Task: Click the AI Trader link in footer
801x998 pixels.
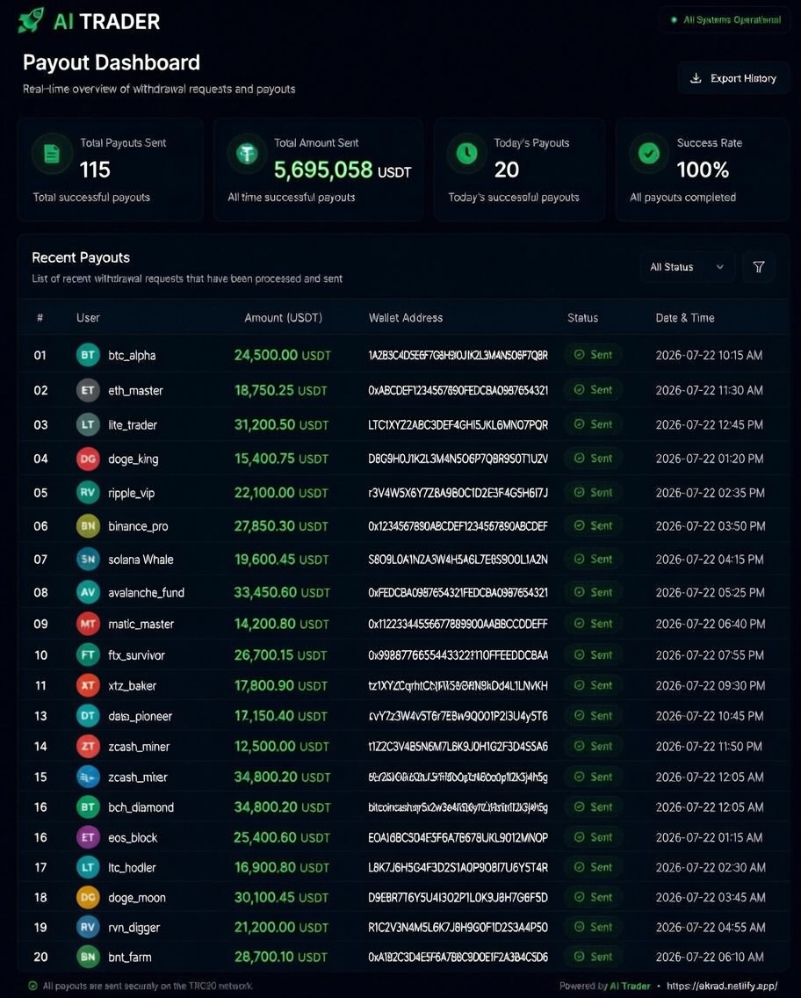Action: coord(630,986)
